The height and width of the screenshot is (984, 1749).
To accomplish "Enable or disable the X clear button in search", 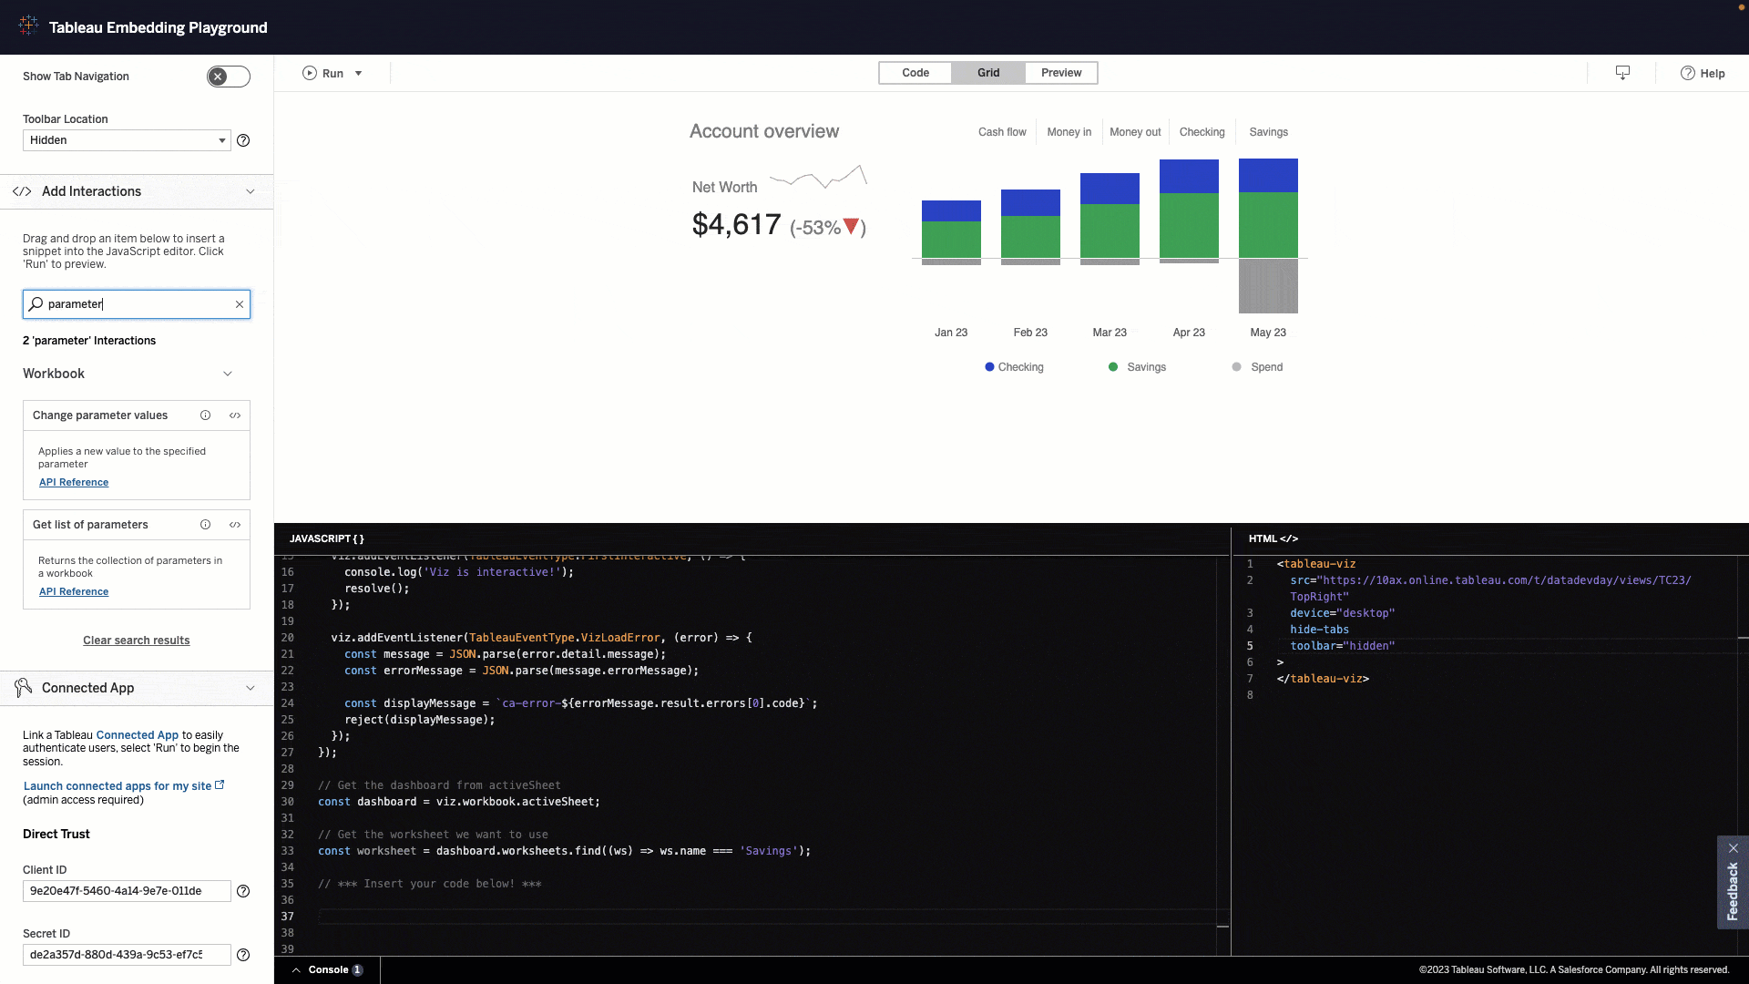I will coord(238,304).
